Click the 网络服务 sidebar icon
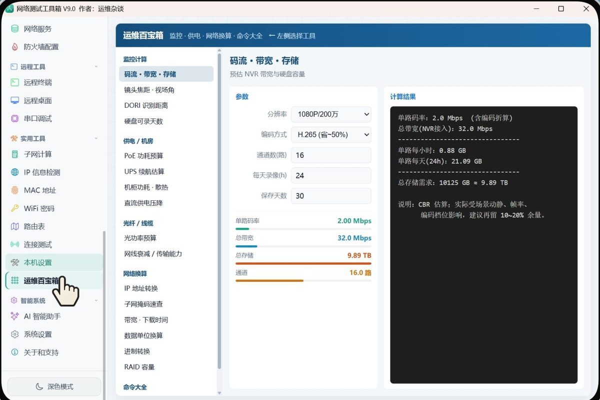The image size is (600, 400). tap(15, 29)
